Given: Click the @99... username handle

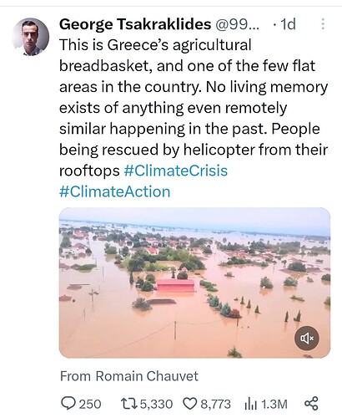Looking at the screenshot, I should (x=237, y=24).
